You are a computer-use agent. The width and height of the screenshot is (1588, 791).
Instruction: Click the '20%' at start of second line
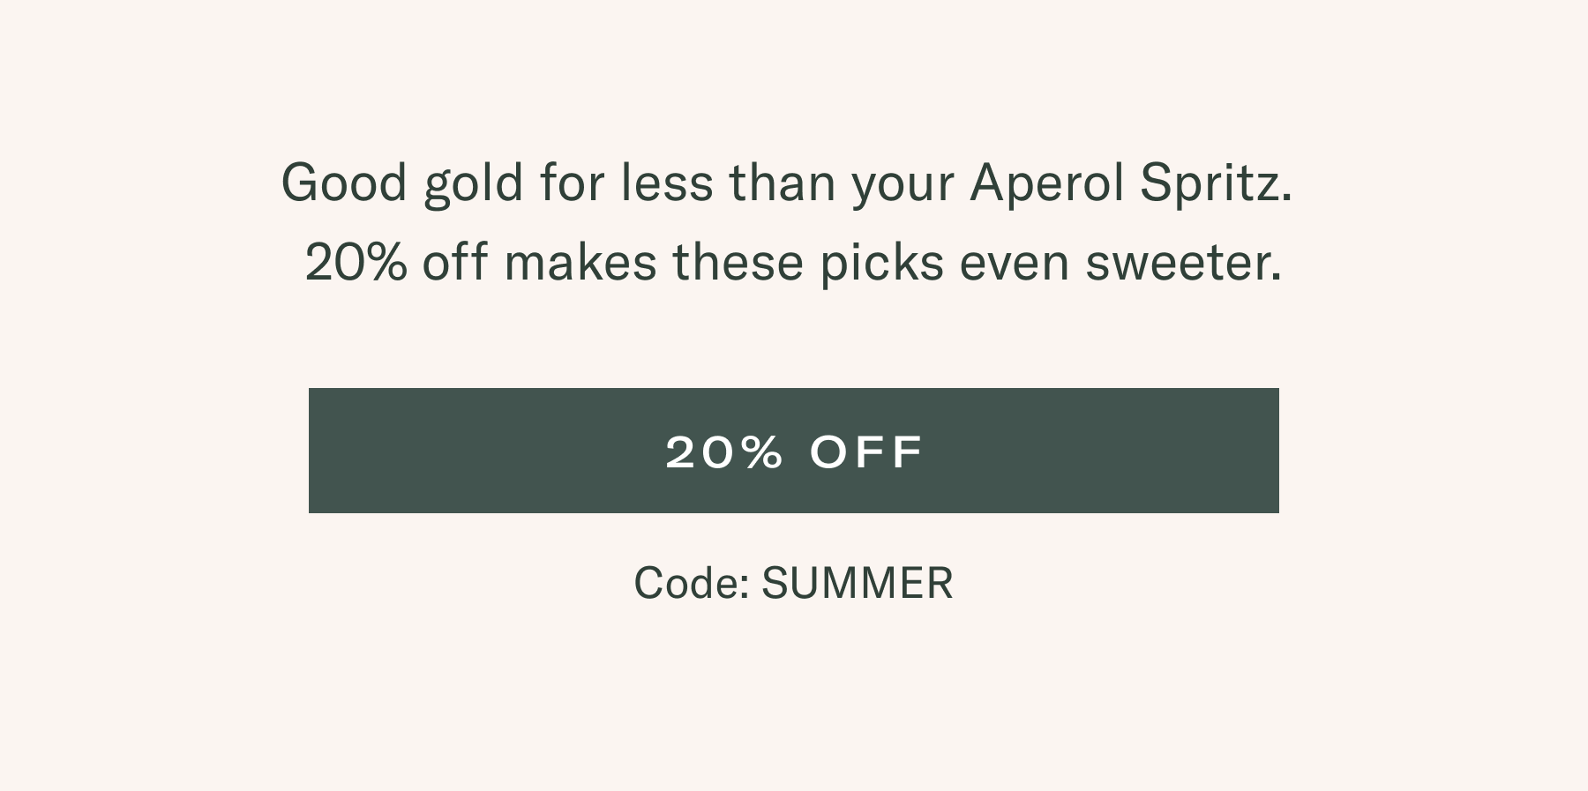(x=356, y=263)
